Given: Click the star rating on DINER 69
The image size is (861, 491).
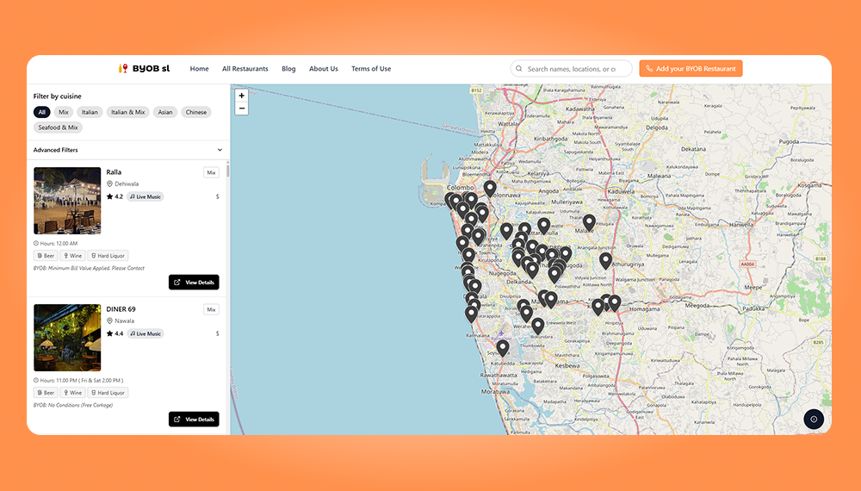Looking at the screenshot, I should coord(115,333).
